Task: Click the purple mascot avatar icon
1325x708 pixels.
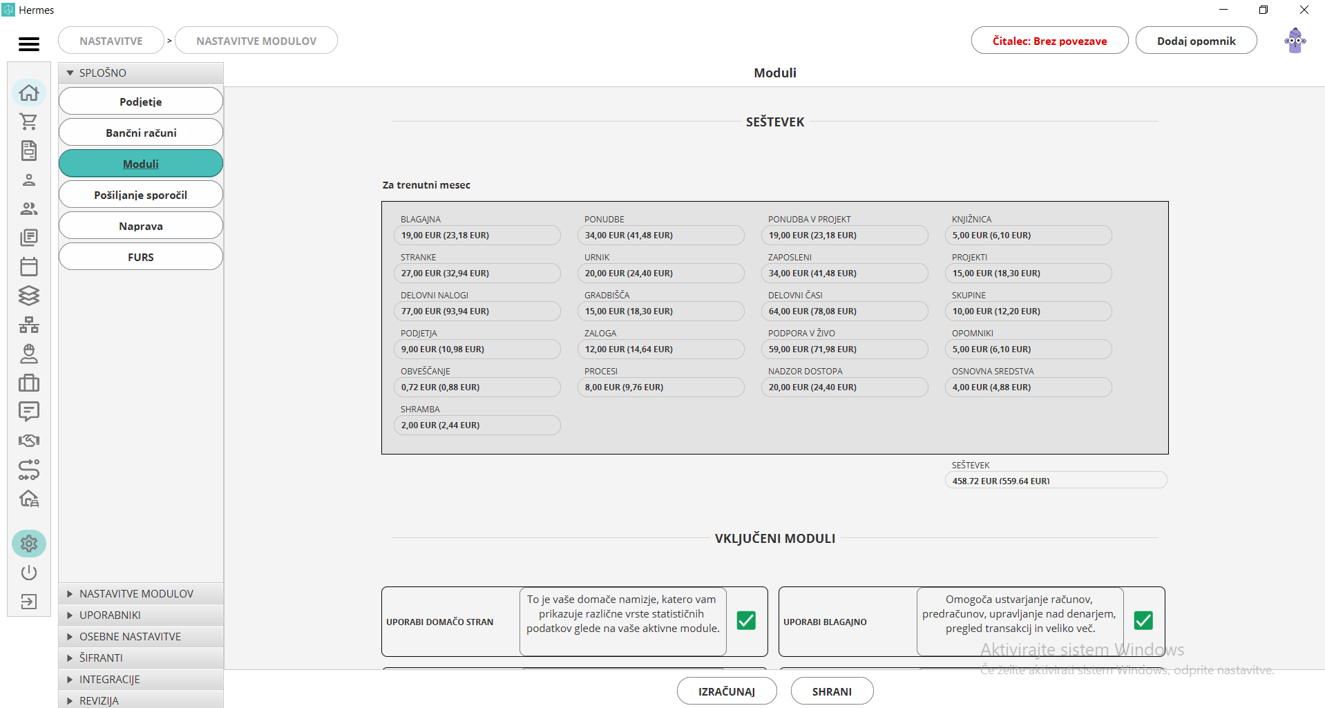Action: (1295, 40)
